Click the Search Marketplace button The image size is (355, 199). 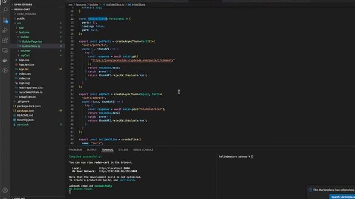[342, 197]
